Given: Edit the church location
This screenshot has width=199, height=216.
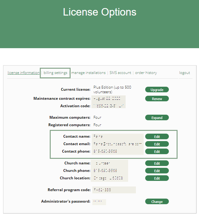Looking at the screenshot, I should tap(157, 178).
